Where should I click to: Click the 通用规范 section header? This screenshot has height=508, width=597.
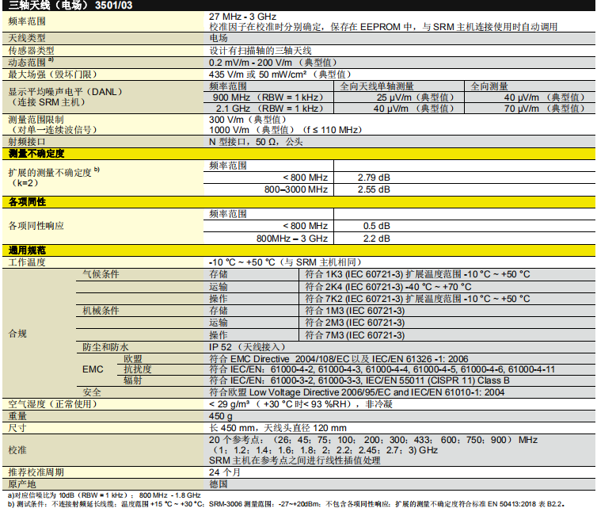click(30, 250)
